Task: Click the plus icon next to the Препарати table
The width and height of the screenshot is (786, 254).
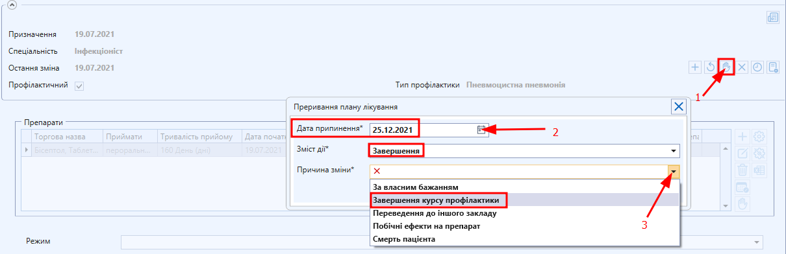Action: click(x=742, y=137)
